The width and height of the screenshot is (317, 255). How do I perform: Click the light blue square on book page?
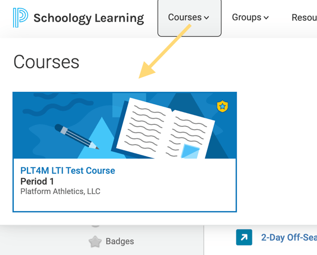pos(190,151)
